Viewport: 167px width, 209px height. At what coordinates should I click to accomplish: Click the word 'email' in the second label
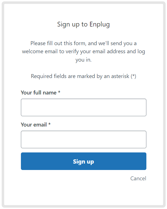point(40,125)
